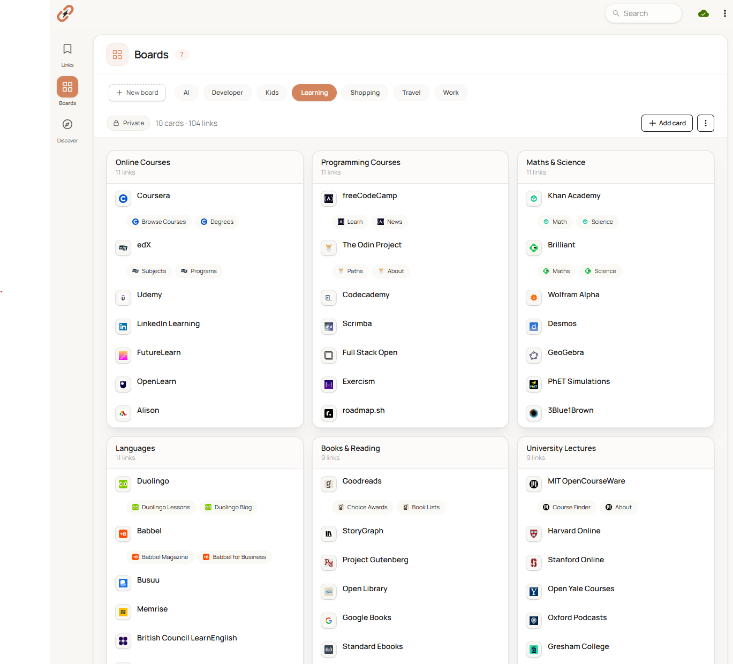Create a New board
This screenshot has height=664, width=733.
(x=137, y=93)
